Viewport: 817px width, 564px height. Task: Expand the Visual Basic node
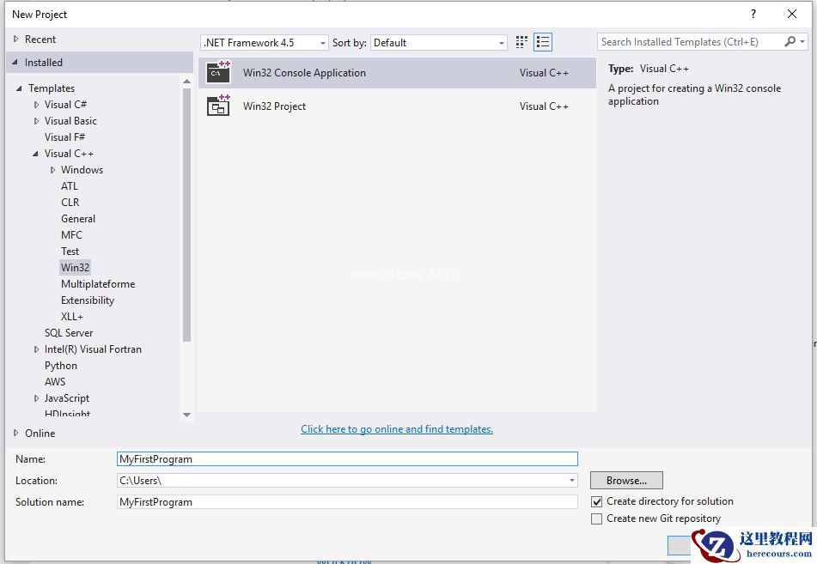pos(36,121)
